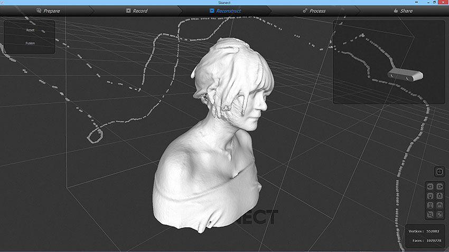Click the Faces : 1070778 readout

(x=427, y=240)
